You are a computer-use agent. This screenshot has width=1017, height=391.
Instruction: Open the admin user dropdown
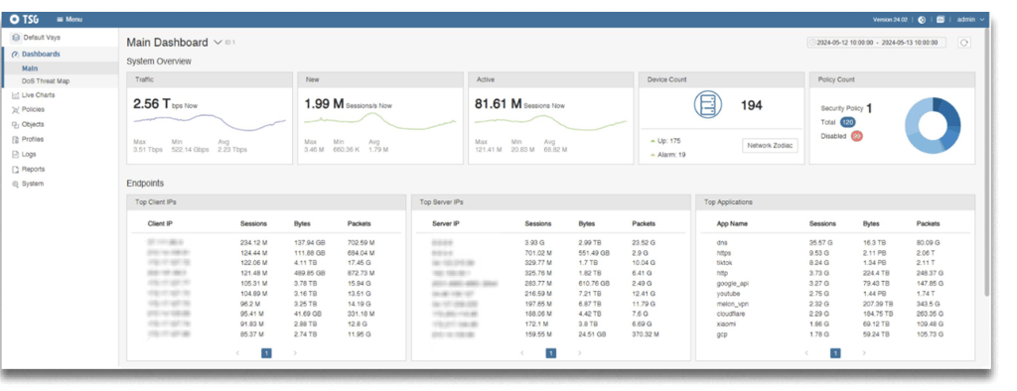click(970, 20)
